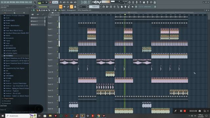This screenshot has height=118, width=210.
Task: Open the playlist options arrow menu
Action: [31, 10]
